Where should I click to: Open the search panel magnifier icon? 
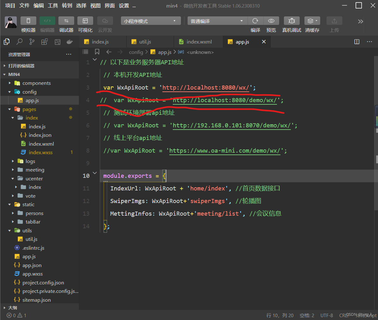pyautogui.click(x=20, y=42)
